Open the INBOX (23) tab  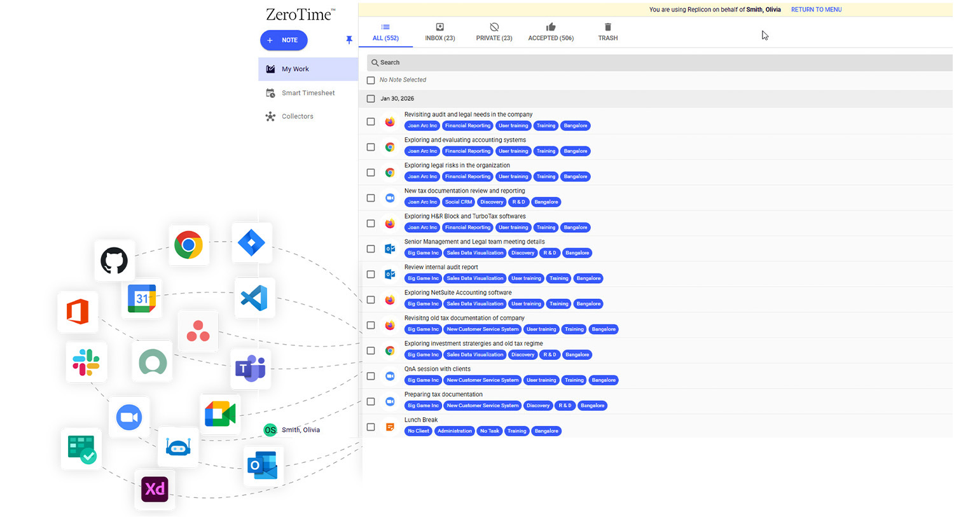click(439, 32)
